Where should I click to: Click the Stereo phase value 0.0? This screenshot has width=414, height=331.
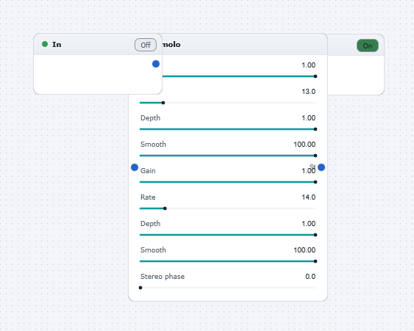pyautogui.click(x=310, y=277)
